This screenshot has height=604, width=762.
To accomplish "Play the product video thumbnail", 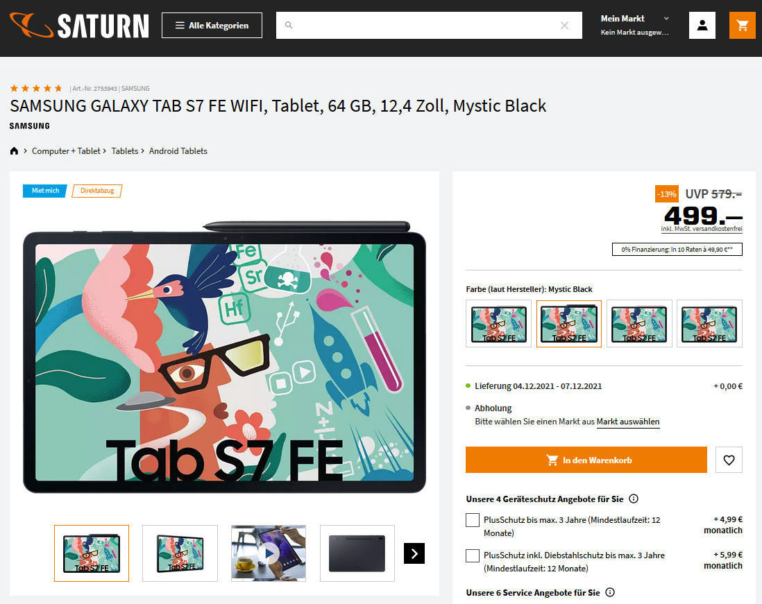I will point(269,553).
